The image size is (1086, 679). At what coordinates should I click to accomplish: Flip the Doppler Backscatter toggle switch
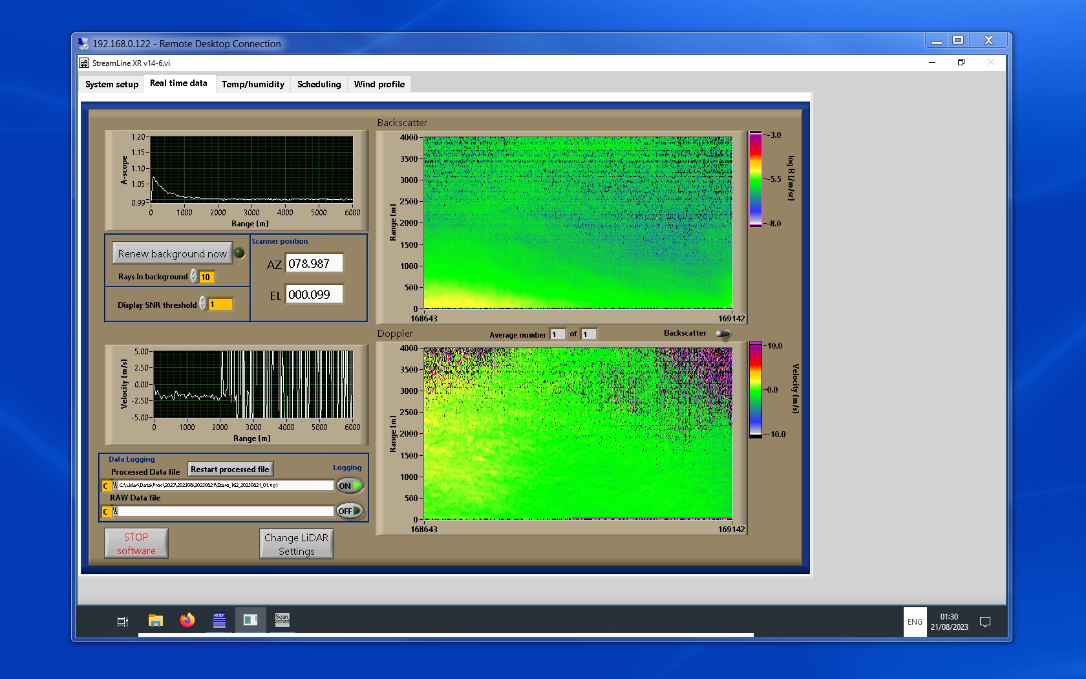(x=723, y=334)
